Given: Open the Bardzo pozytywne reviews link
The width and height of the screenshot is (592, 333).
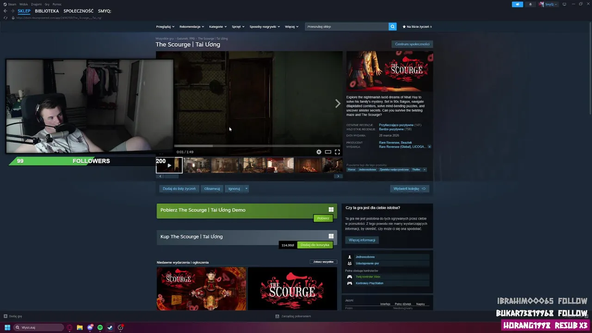Looking at the screenshot, I should tap(391, 129).
